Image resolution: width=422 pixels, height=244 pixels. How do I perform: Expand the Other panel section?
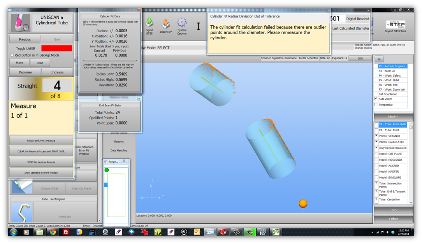393,219
